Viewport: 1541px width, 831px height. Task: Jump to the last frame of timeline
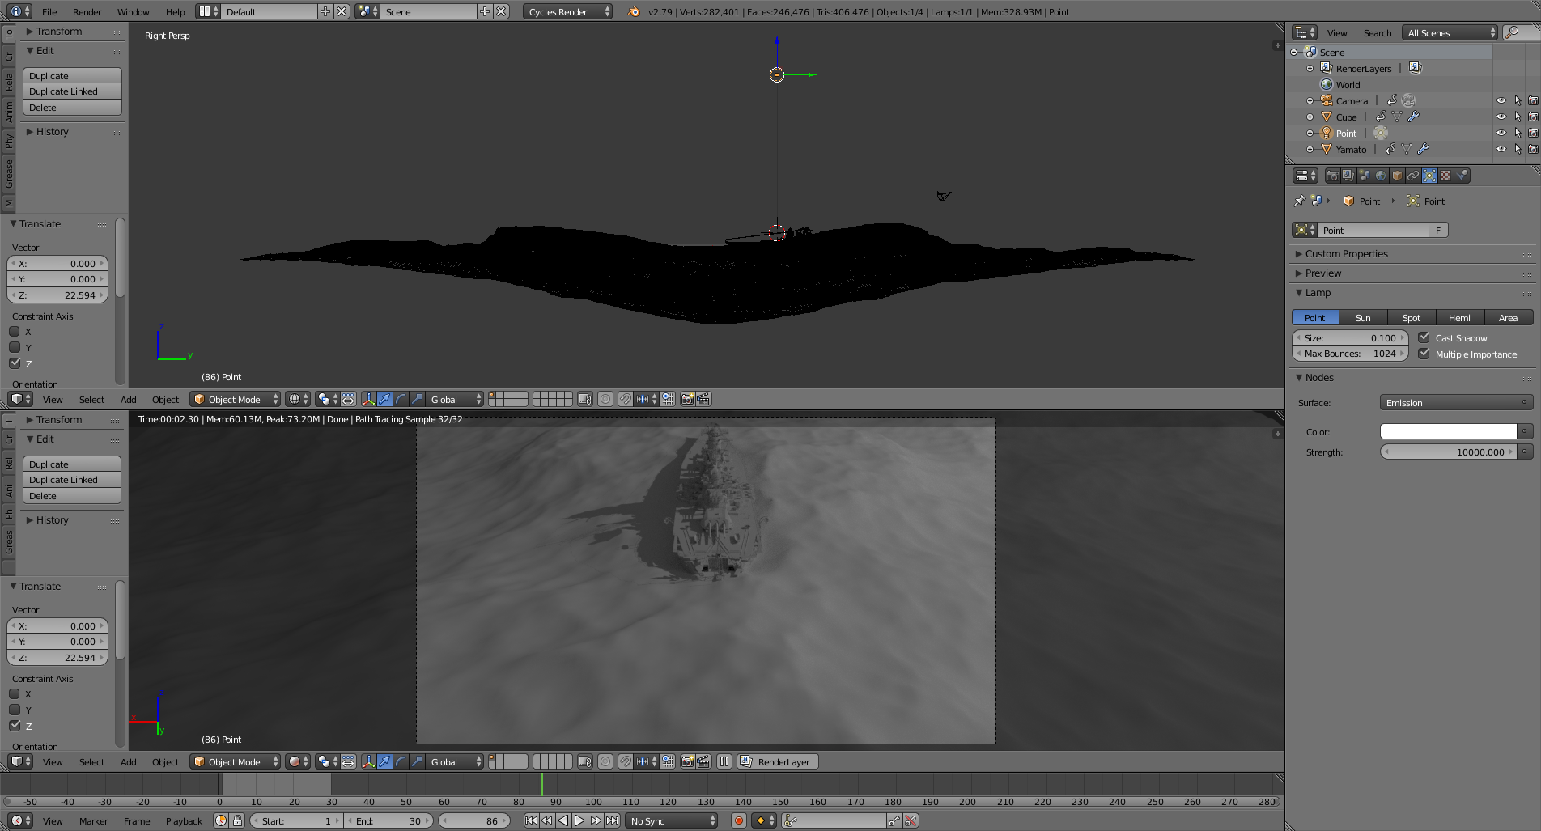tap(613, 820)
